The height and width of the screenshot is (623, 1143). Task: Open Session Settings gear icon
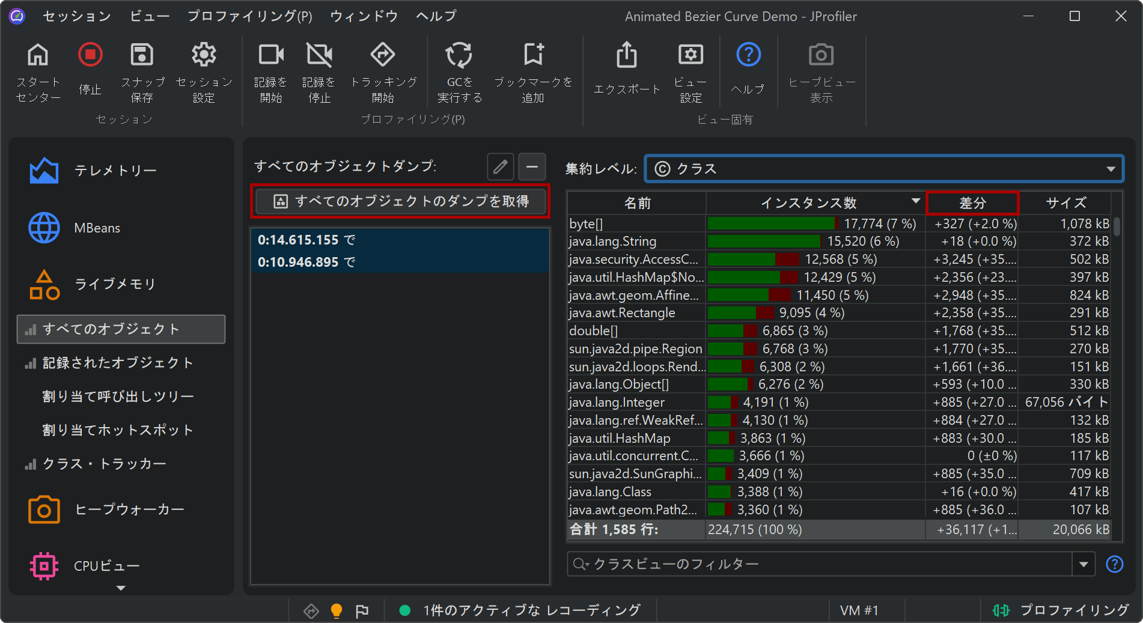[204, 55]
